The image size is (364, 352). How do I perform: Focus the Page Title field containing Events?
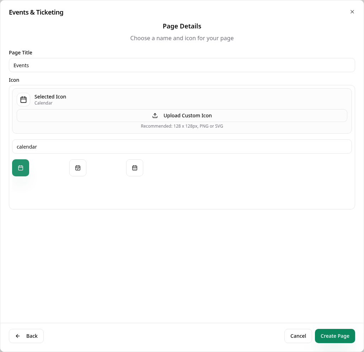click(182, 65)
